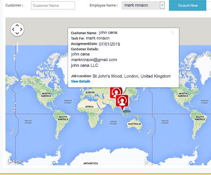This screenshot has width=211, height=175.
Task: Expand the Employee Name dropdown arrow
Action: [162, 5]
